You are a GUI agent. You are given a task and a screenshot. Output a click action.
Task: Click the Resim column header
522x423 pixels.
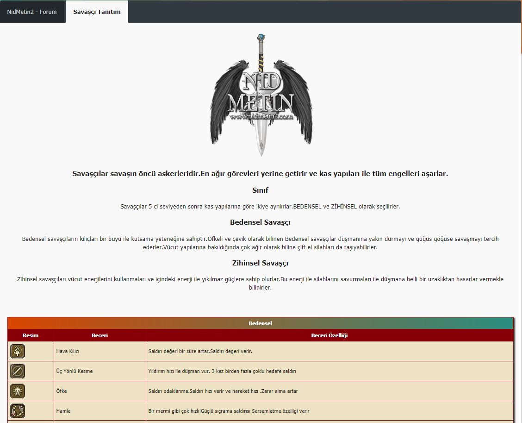tap(31, 335)
